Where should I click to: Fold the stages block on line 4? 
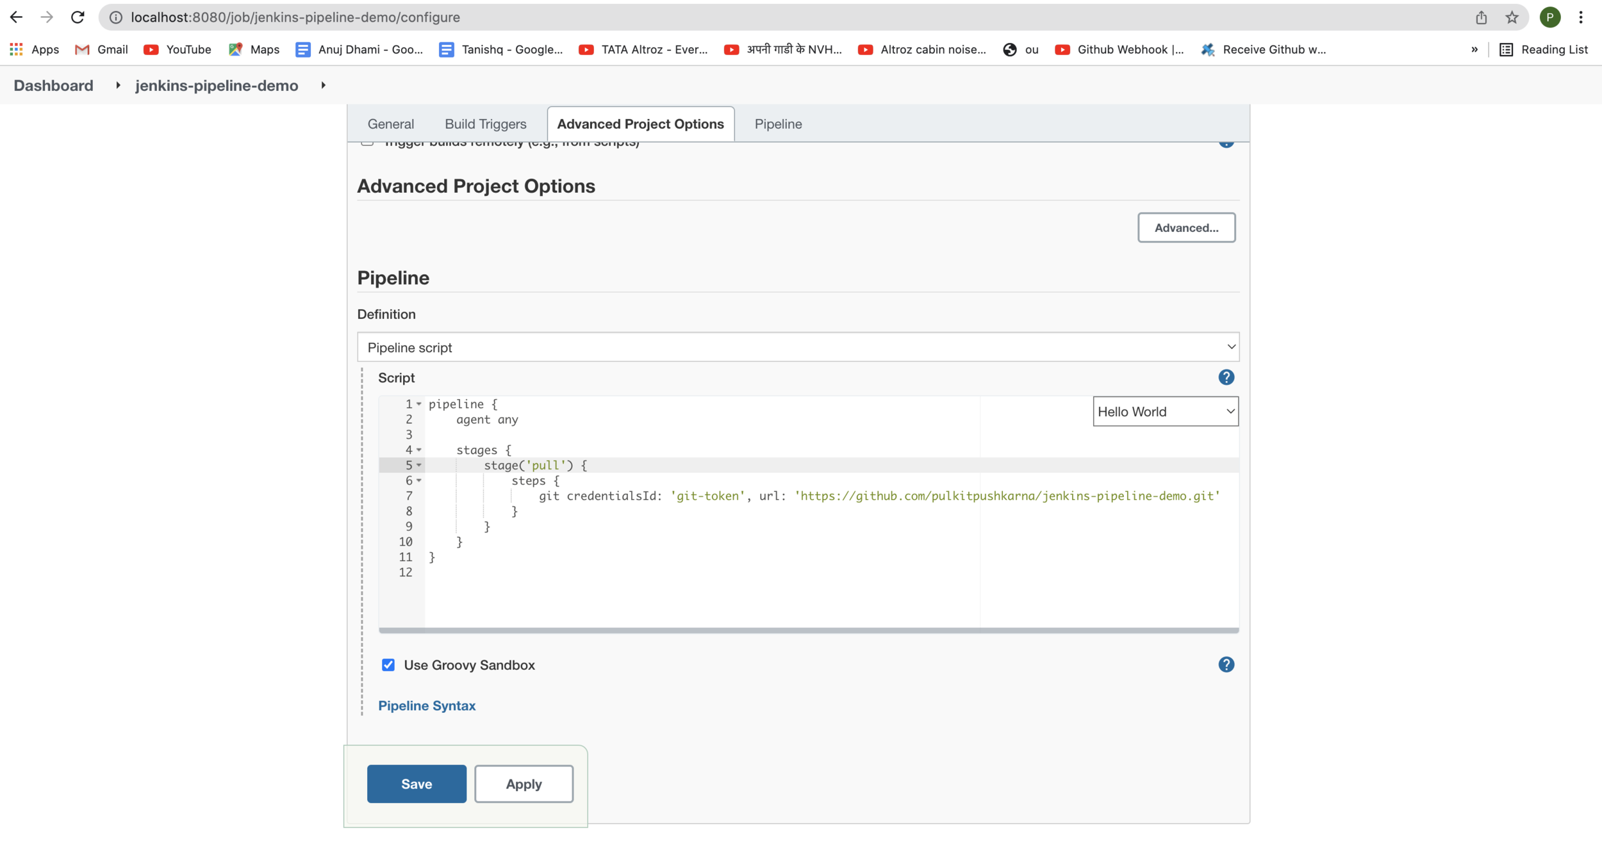419,450
